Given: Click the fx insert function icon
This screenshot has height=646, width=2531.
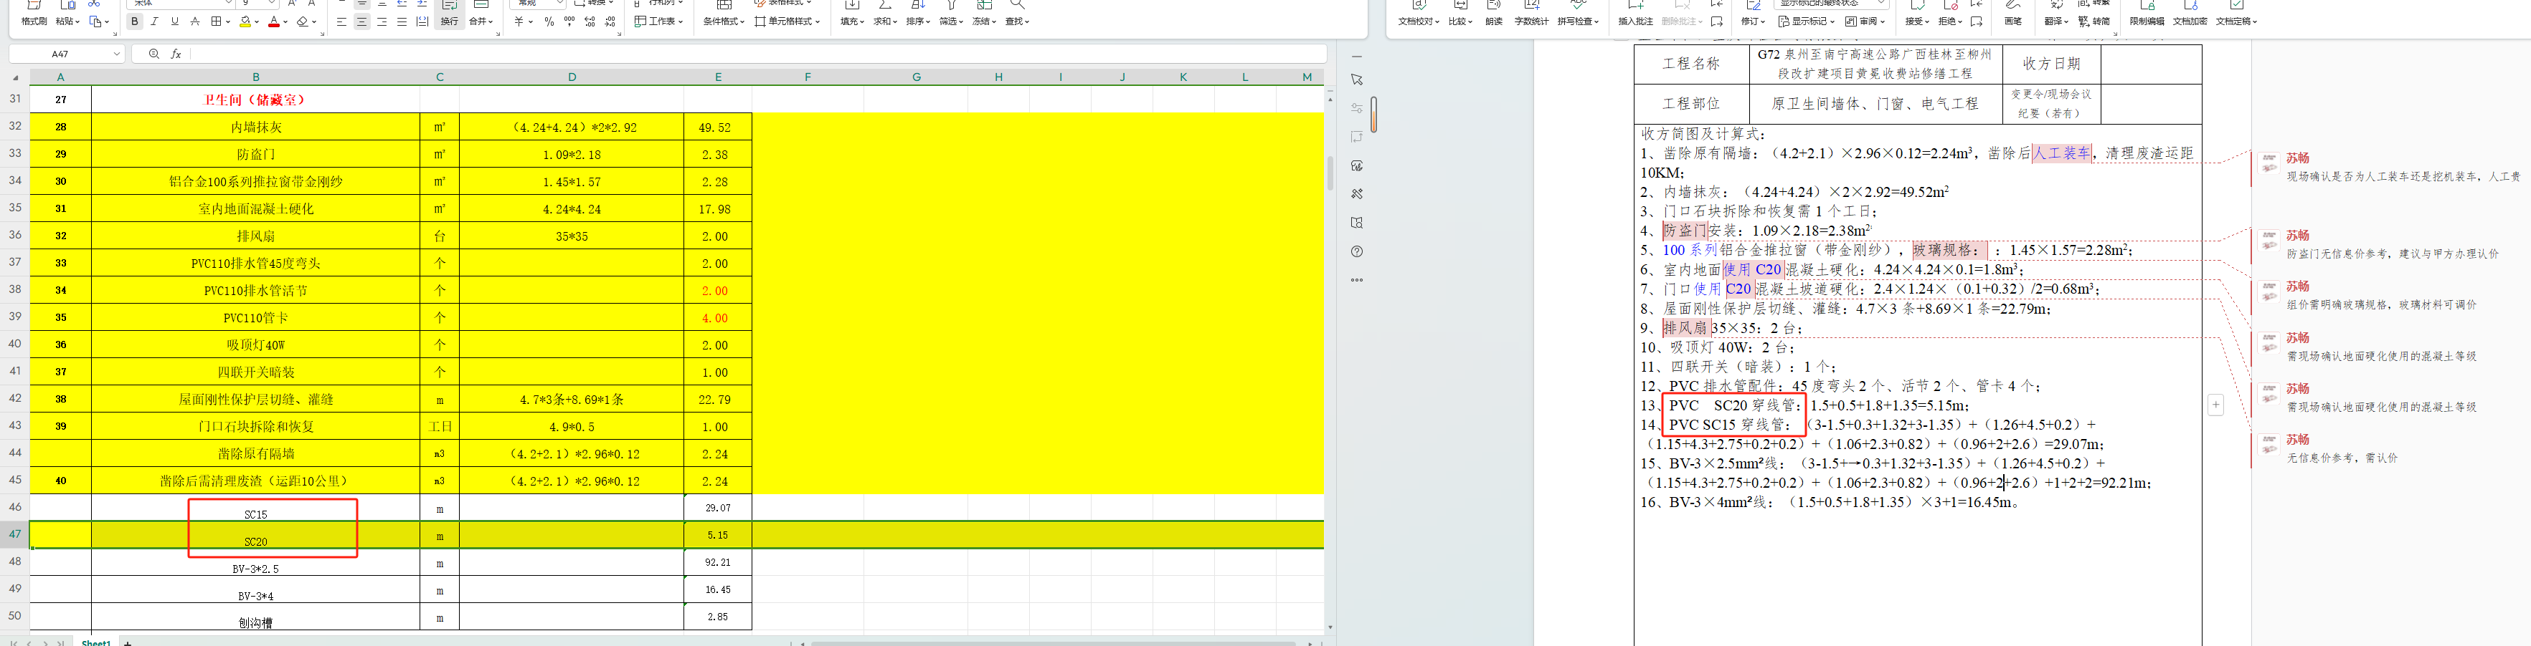Looking at the screenshot, I should 176,54.
